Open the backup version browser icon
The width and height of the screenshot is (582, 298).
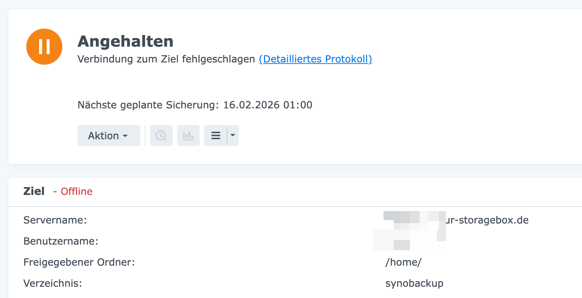pyautogui.click(x=161, y=135)
